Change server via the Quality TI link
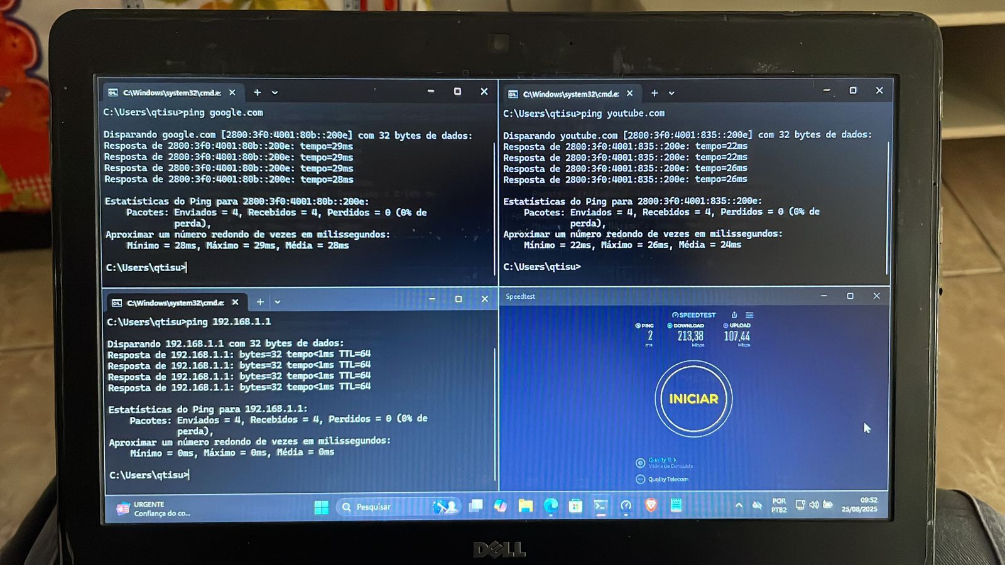The width and height of the screenshot is (1005, 565). (x=661, y=460)
